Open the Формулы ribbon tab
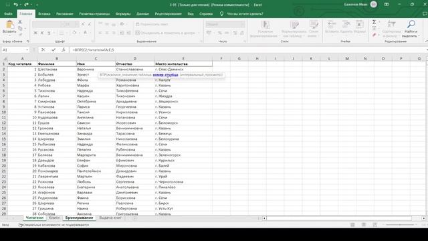Viewport: 428px width, 241px height. click(123, 13)
